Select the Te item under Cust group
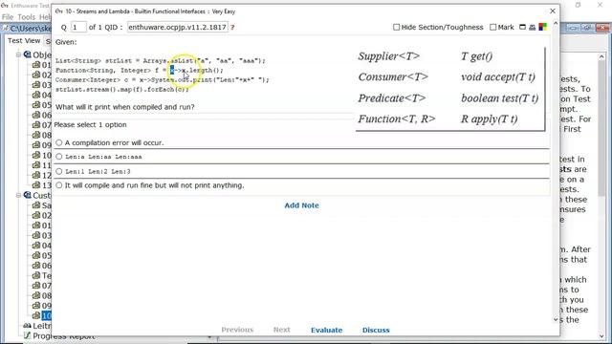 [x=42, y=276]
